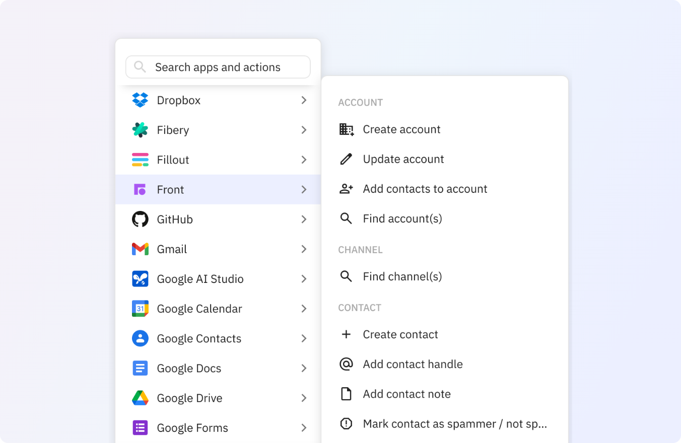Click the Google Drive icon

(x=140, y=398)
